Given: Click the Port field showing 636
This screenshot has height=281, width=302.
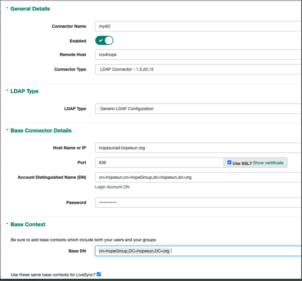Looking at the screenshot, I should click(158, 162).
